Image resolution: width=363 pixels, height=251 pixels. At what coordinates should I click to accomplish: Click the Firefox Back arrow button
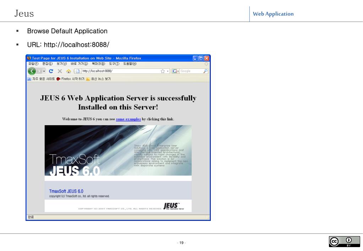[x=32, y=71]
